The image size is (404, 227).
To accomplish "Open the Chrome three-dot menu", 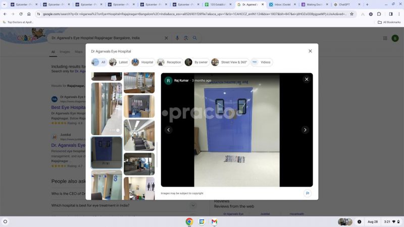I will pos(399,14).
